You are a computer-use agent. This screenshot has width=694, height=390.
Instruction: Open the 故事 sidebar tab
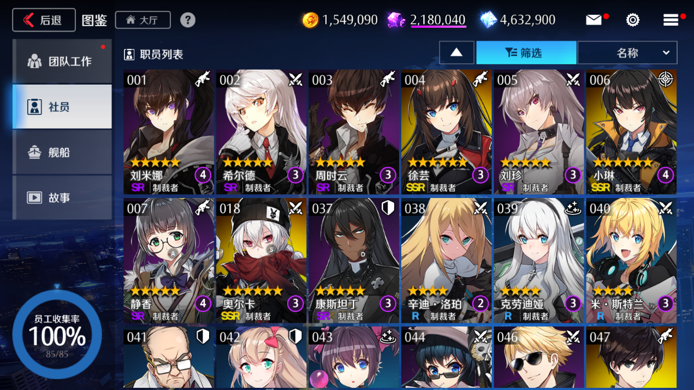(x=62, y=197)
